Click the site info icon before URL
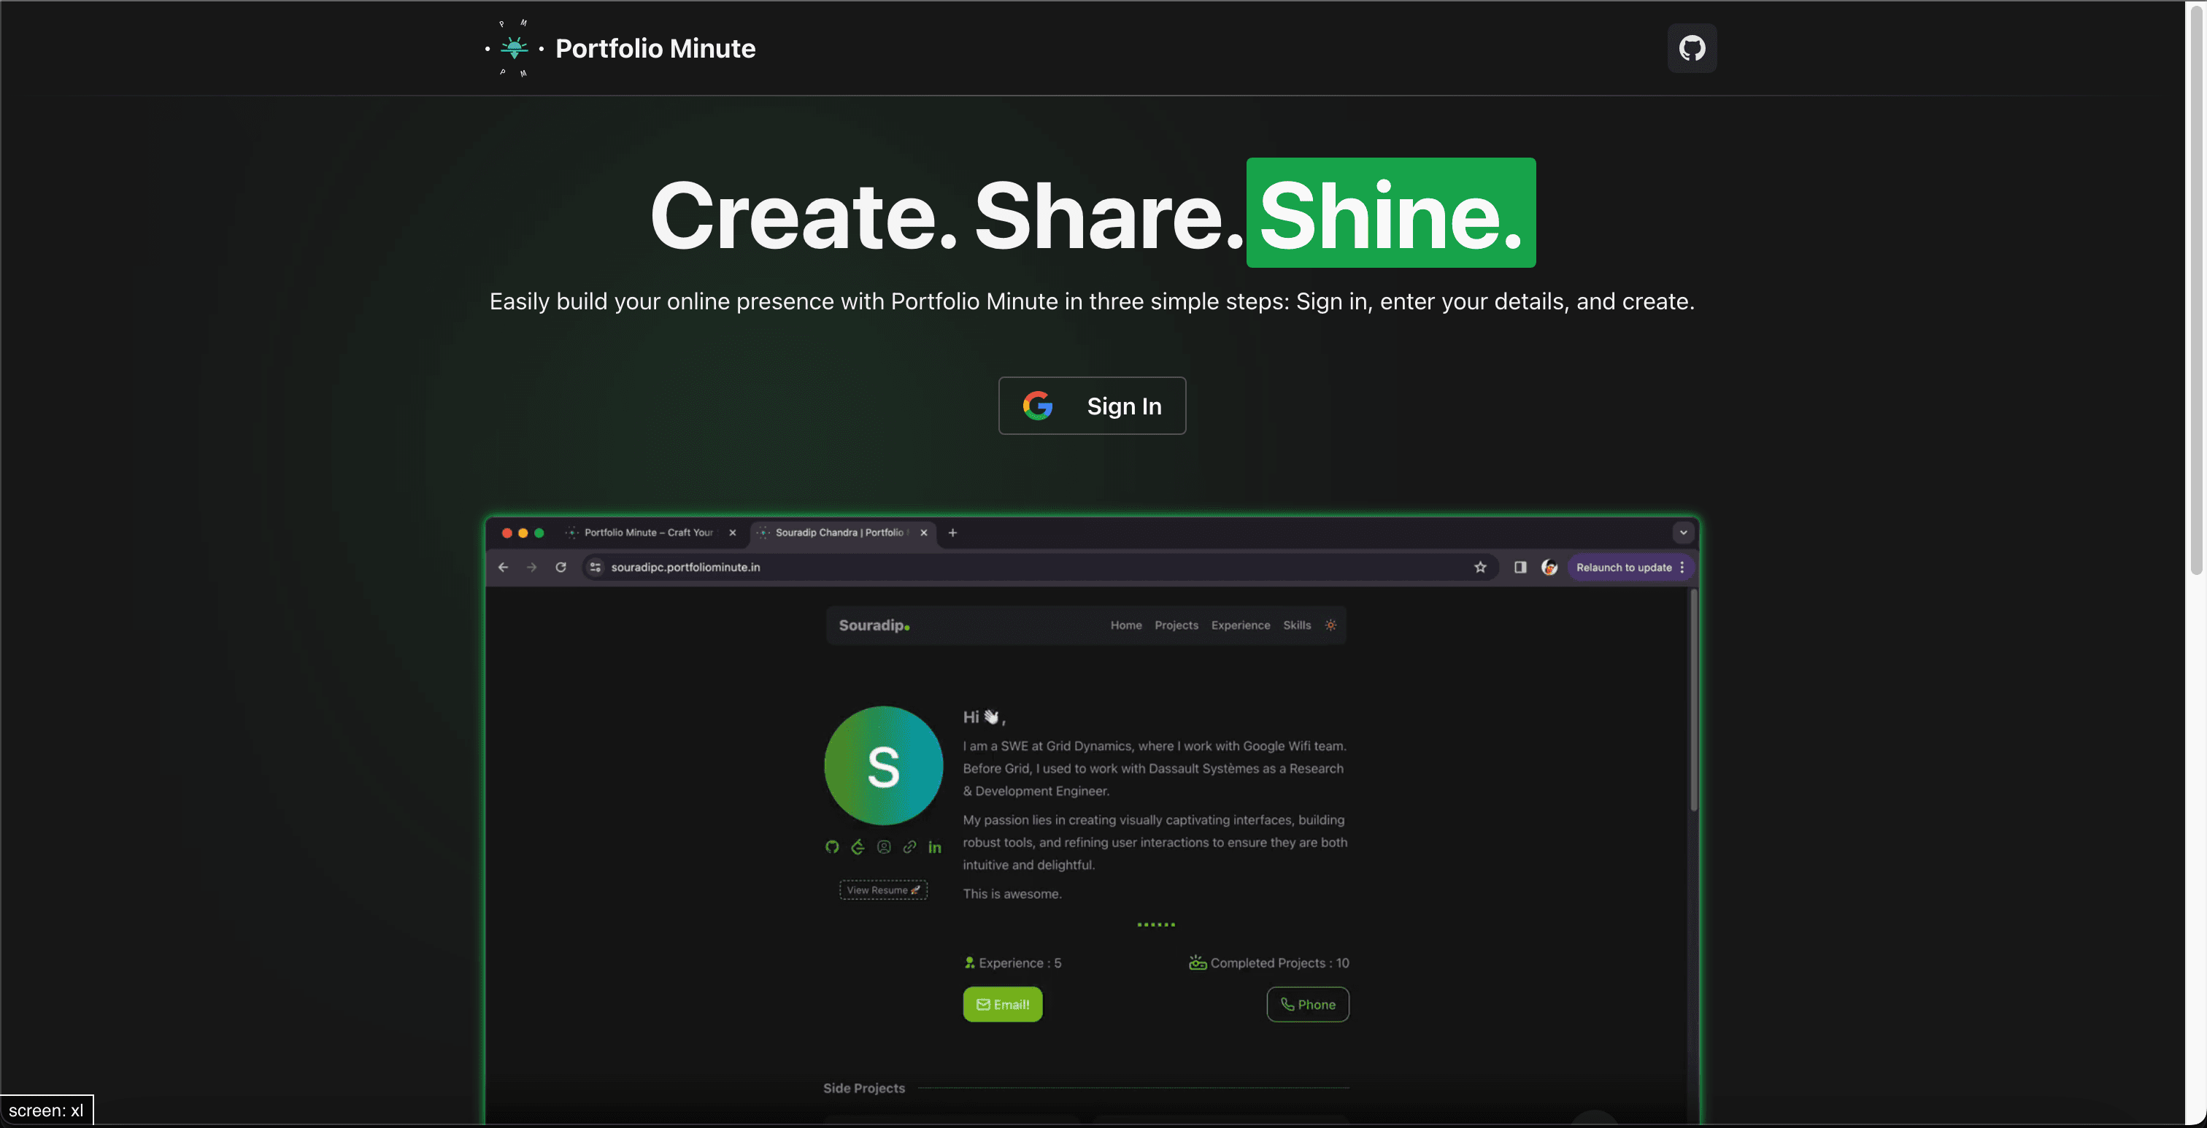The width and height of the screenshot is (2207, 1128). [x=596, y=567]
